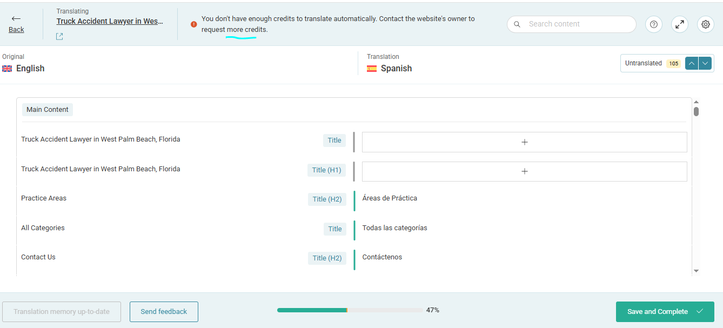723x328 pixels.
Task: Click the translation progress bar
Action: [350, 310]
